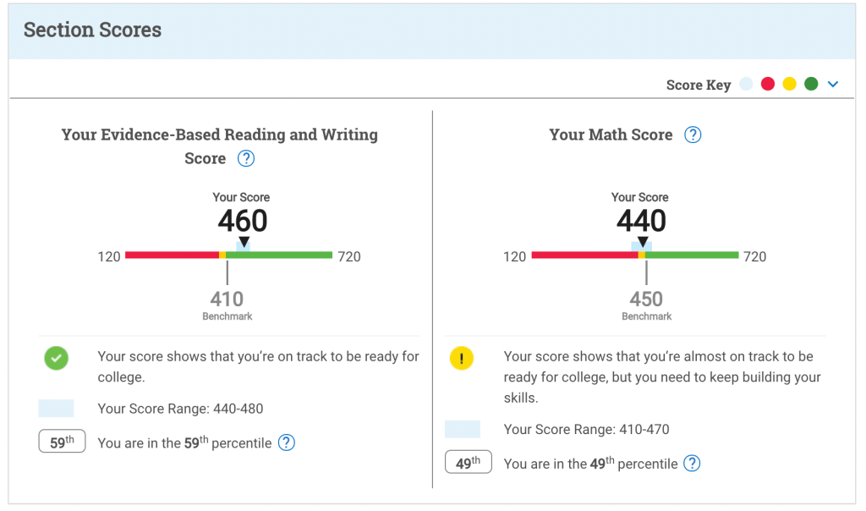Screen dimensions: 866x511
Task: Click the red Score Key dot
Action: 768,84
